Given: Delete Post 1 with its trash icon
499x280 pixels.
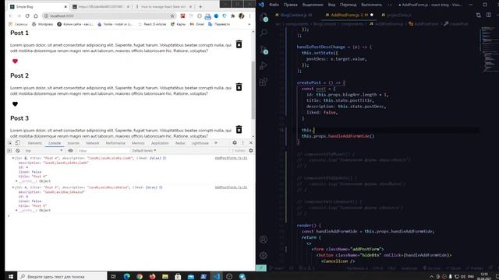Looking at the screenshot, I should [x=239, y=44].
